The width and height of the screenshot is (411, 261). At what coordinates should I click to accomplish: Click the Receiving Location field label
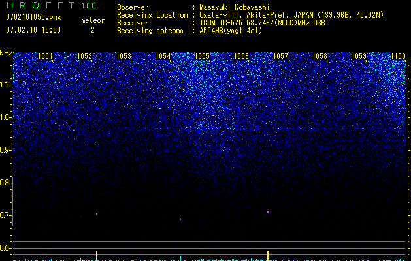[152, 15]
